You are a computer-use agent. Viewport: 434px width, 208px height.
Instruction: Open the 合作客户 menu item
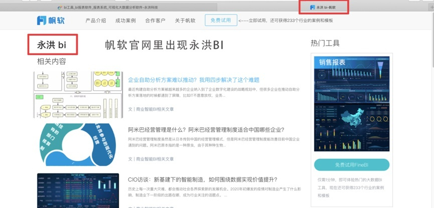(155, 21)
